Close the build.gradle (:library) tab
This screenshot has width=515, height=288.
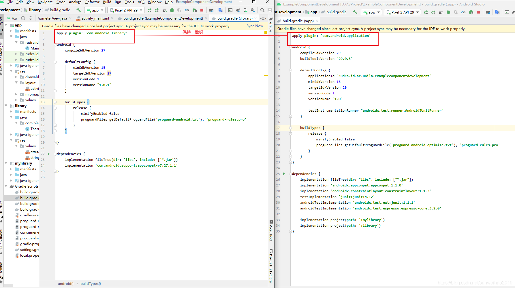255,18
